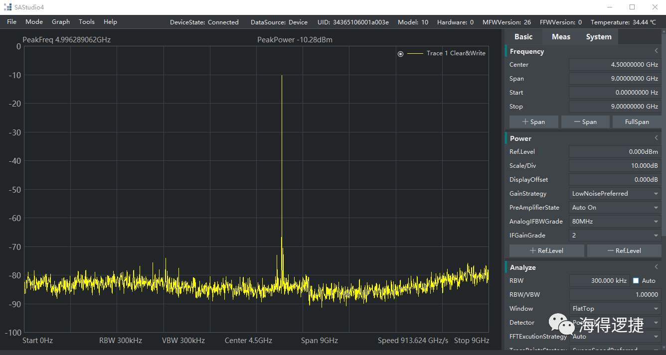Image resolution: width=666 pixels, height=355 pixels.
Task: Open the Graph menu
Action: point(61,22)
